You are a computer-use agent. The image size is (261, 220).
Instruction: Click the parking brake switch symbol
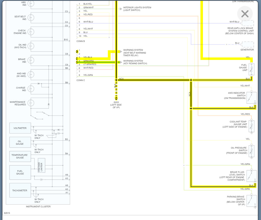tap(251, 201)
